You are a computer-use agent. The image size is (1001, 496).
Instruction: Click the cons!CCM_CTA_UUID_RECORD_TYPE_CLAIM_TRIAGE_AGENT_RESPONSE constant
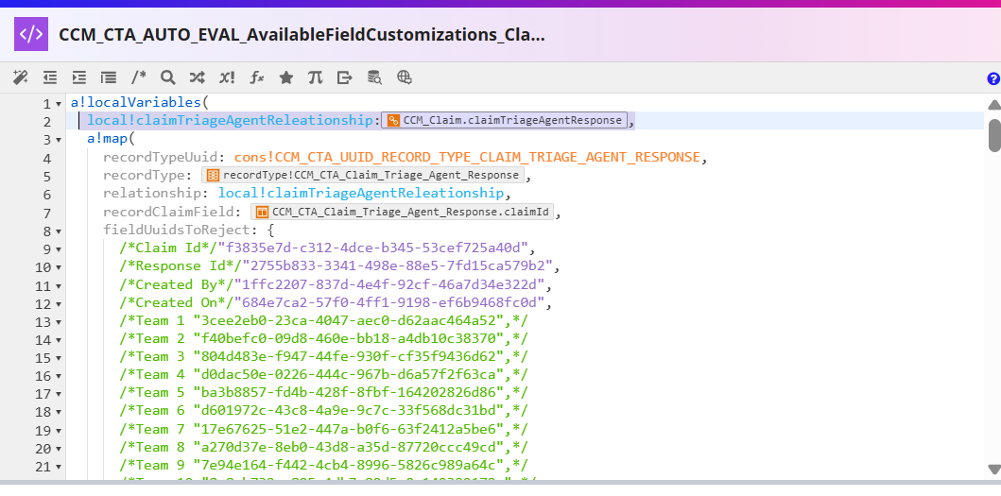[467, 157]
